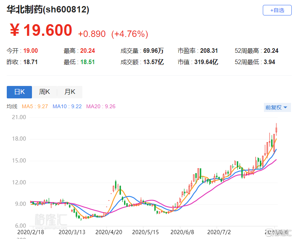
Task: Click the 18.00 price axis label
Action: (19, 139)
